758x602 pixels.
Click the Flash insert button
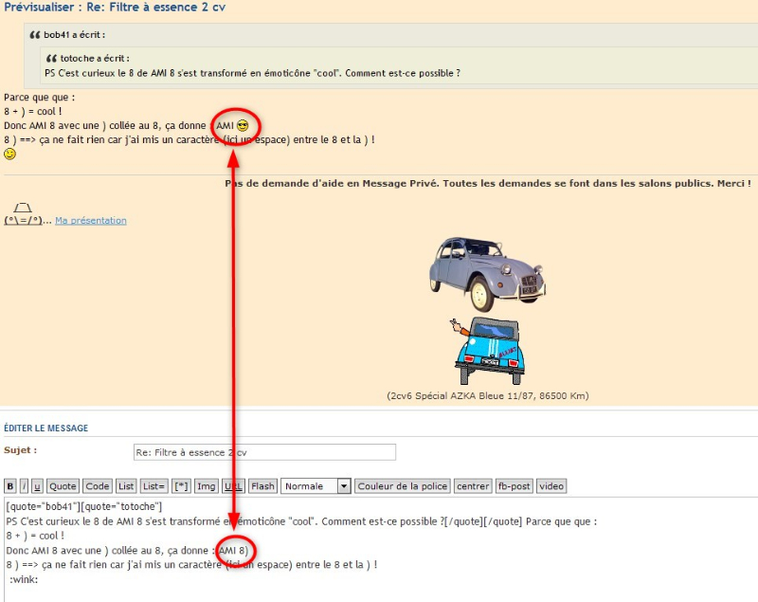tap(263, 486)
